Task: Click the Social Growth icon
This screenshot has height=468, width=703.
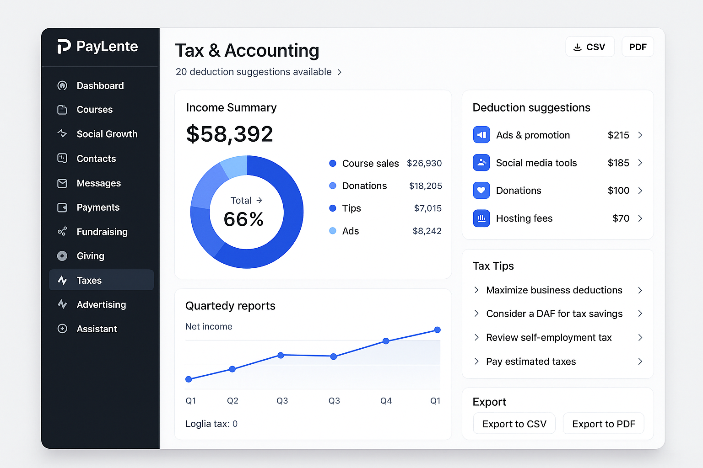Action: (62, 134)
